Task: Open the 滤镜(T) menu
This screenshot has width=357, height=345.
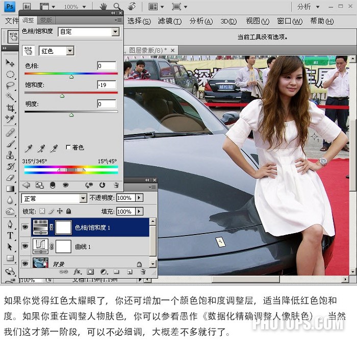Action: pyautogui.click(x=170, y=21)
